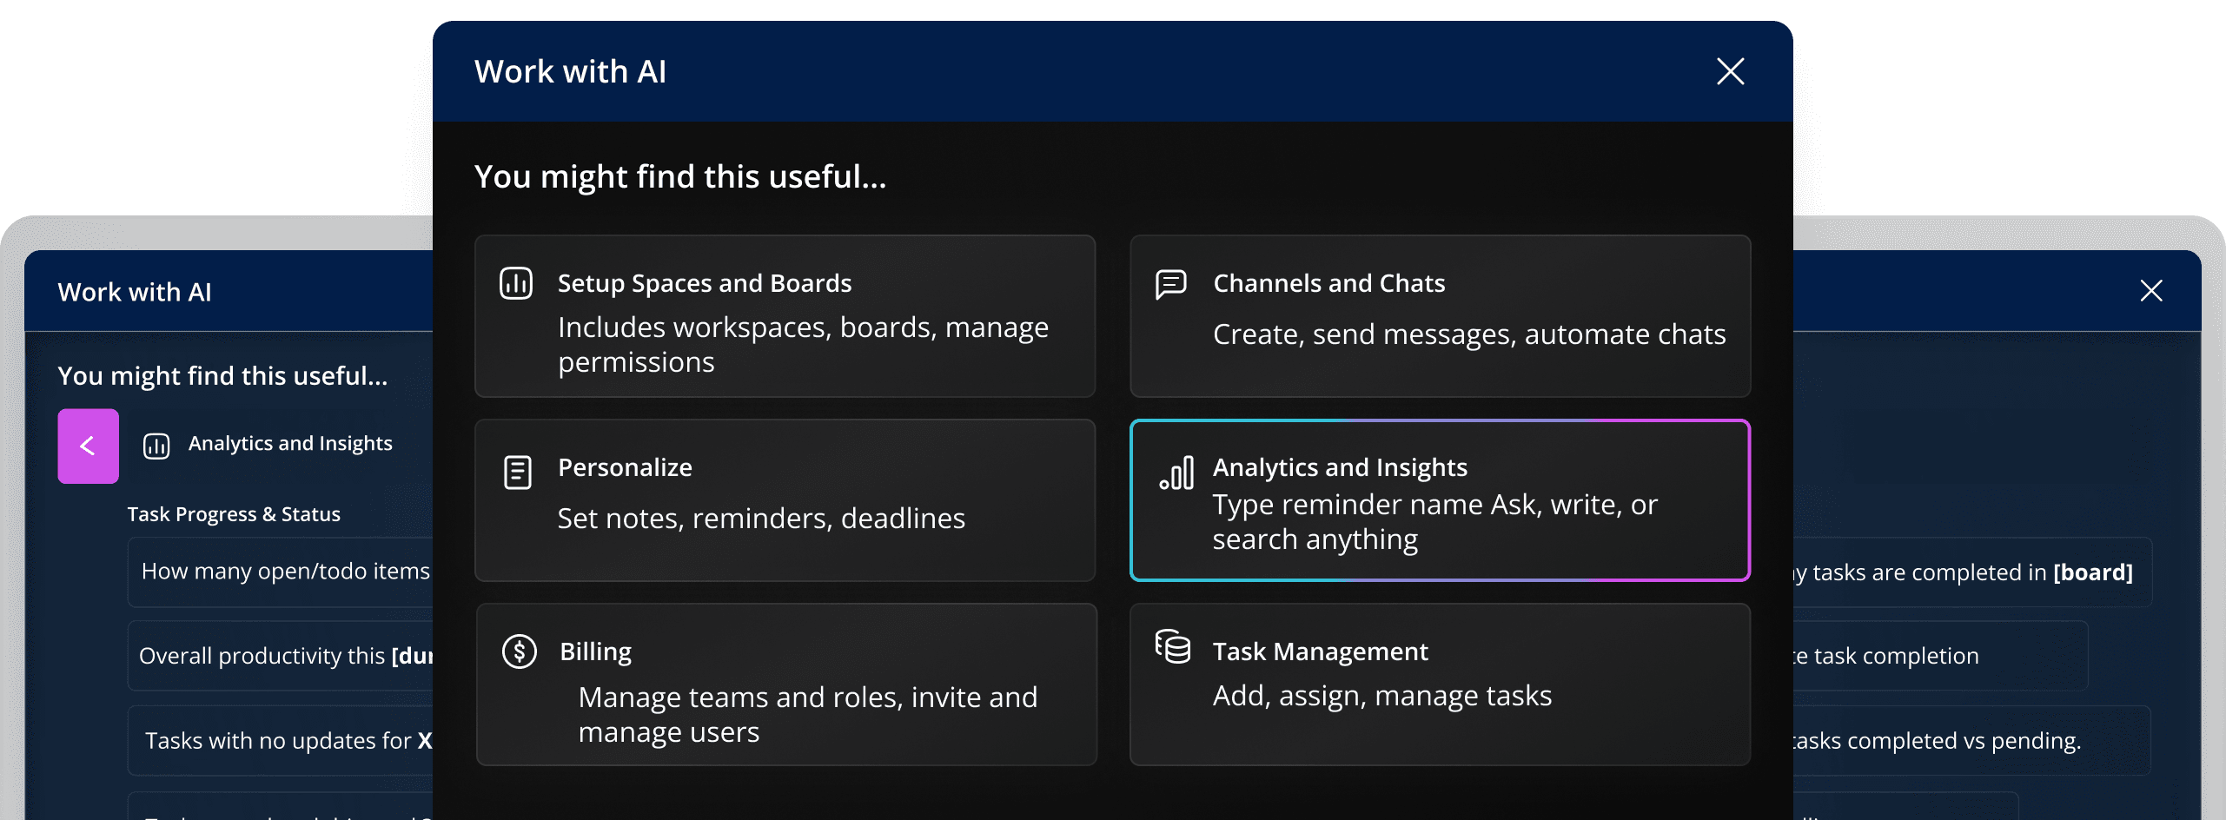Click the Channels and Chats message icon
The height and width of the screenshot is (820, 2226).
point(1170,283)
